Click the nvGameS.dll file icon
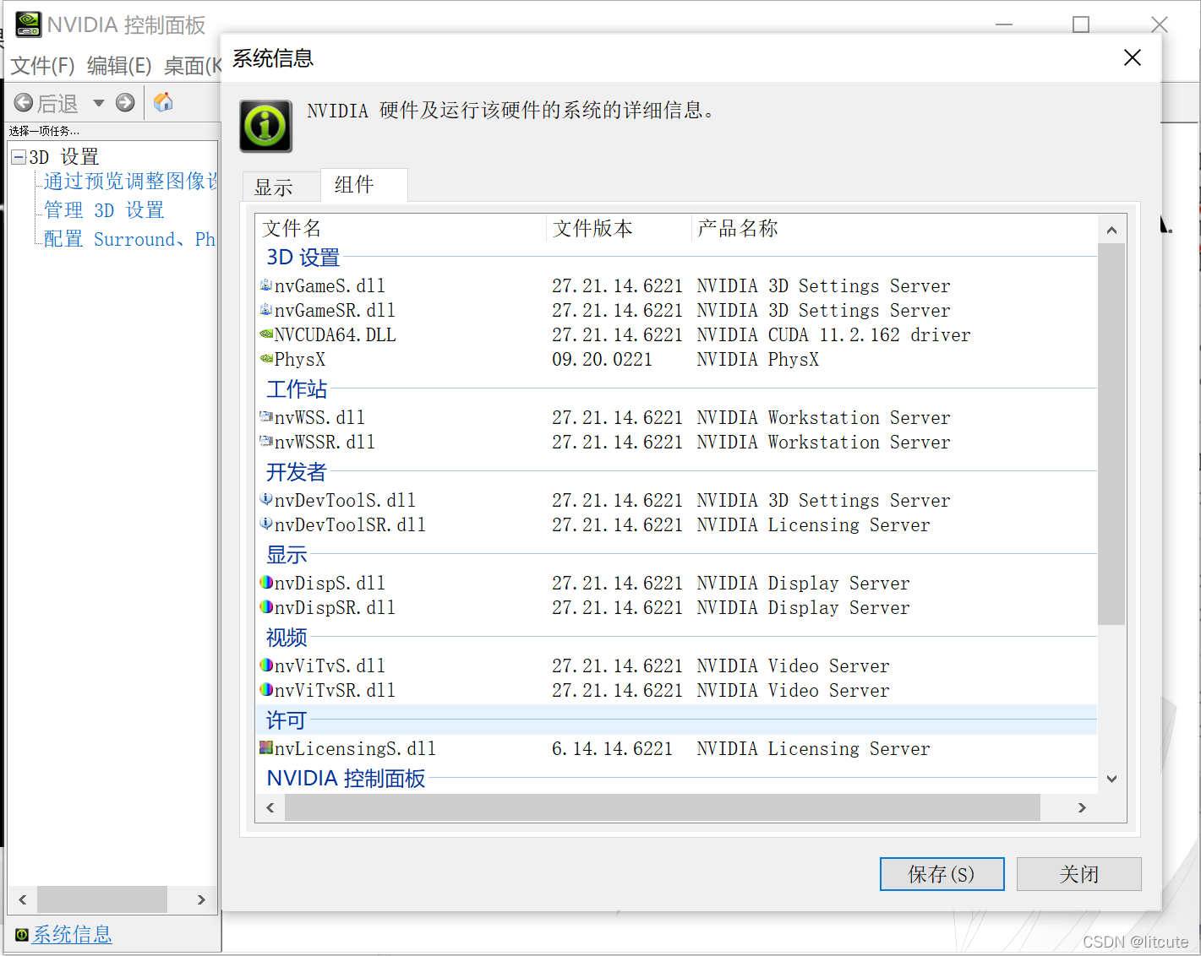The image size is (1201, 956). pos(266,285)
